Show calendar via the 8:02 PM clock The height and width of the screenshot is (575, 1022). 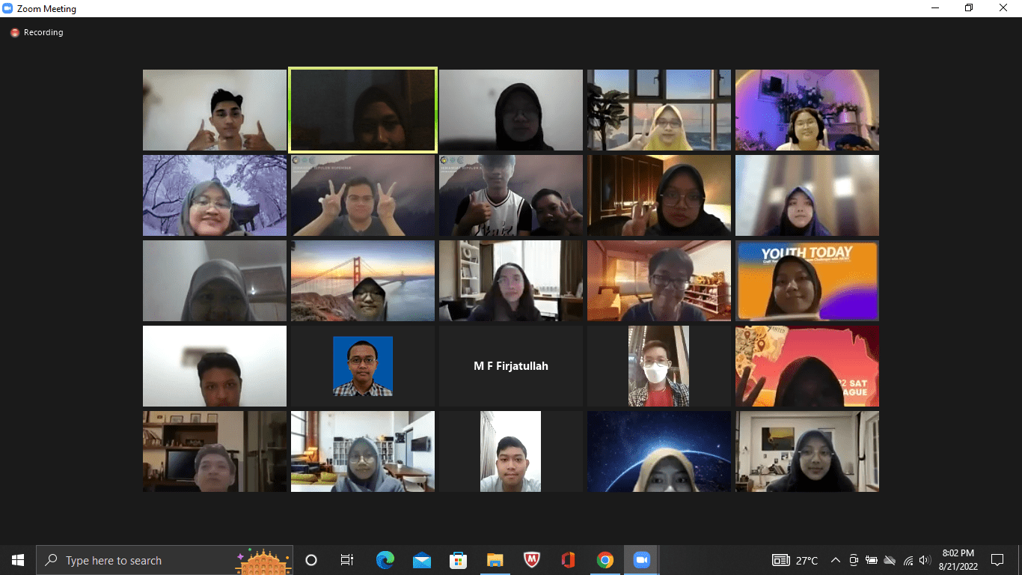(x=960, y=560)
